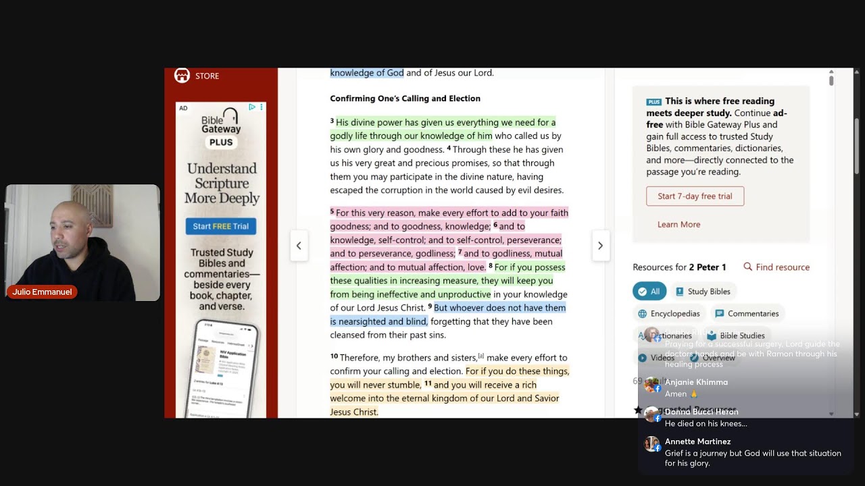
Task: Open the ad options three-dot menu
Action: (262, 107)
